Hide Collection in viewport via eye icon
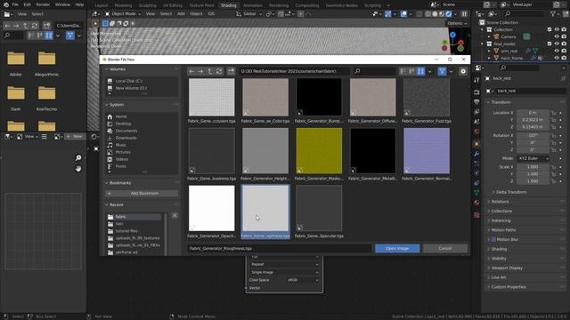The image size is (570, 320). tap(557, 29)
